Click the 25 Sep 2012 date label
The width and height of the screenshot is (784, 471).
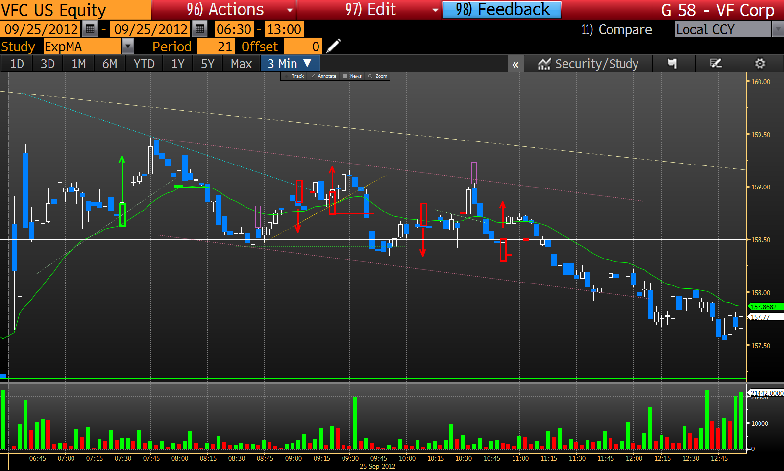pos(377,466)
